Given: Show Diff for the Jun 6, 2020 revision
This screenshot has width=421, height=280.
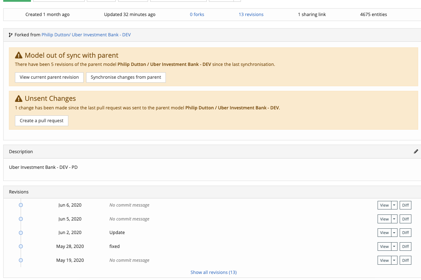Looking at the screenshot, I should [x=405, y=205].
